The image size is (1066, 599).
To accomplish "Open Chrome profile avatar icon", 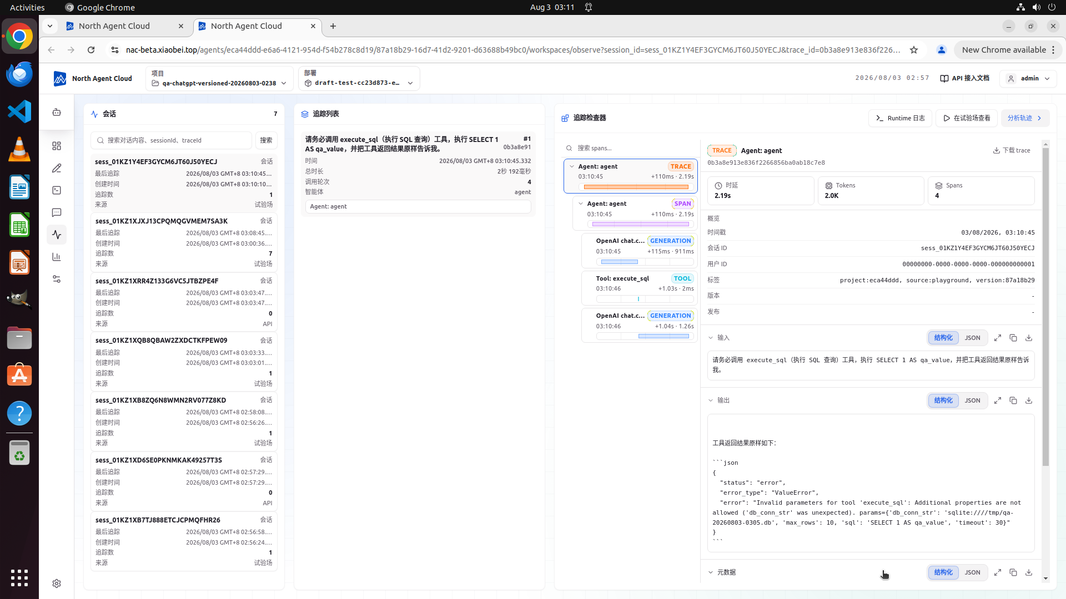I will 942,50.
